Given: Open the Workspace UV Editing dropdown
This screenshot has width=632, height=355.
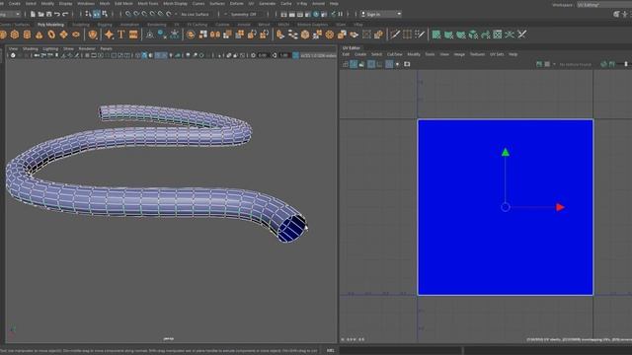Looking at the screenshot, I should [603, 5].
